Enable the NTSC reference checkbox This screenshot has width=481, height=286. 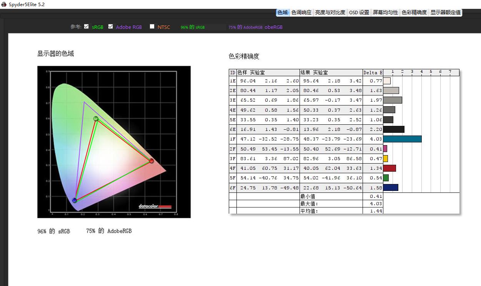(152, 27)
